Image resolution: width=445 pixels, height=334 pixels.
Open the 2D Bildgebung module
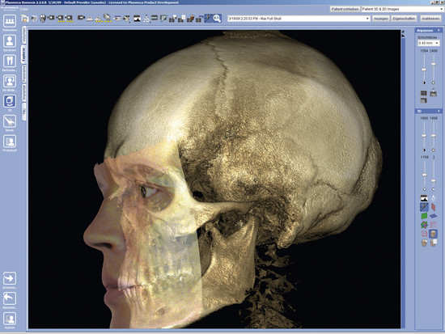pos(10,82)
